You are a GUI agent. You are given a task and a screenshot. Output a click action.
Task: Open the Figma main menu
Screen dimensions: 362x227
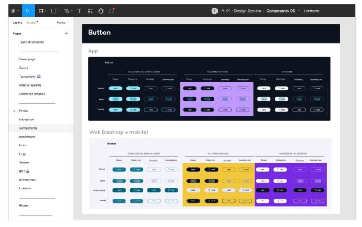pyautogui.click(x=14, y=10)
